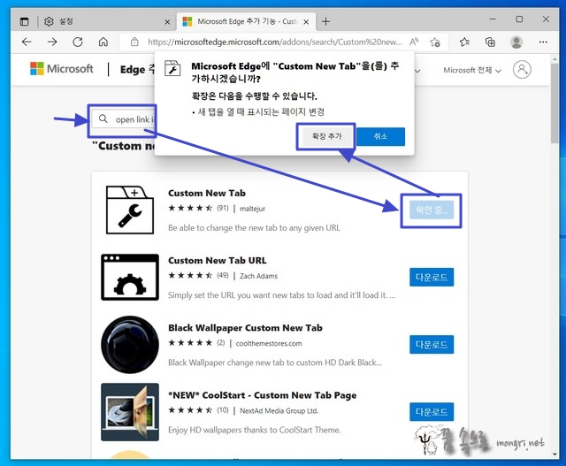This screenshot has width=566, height=466.
Task: Click the Zach Adams publisher name
Action: [258, 276]
